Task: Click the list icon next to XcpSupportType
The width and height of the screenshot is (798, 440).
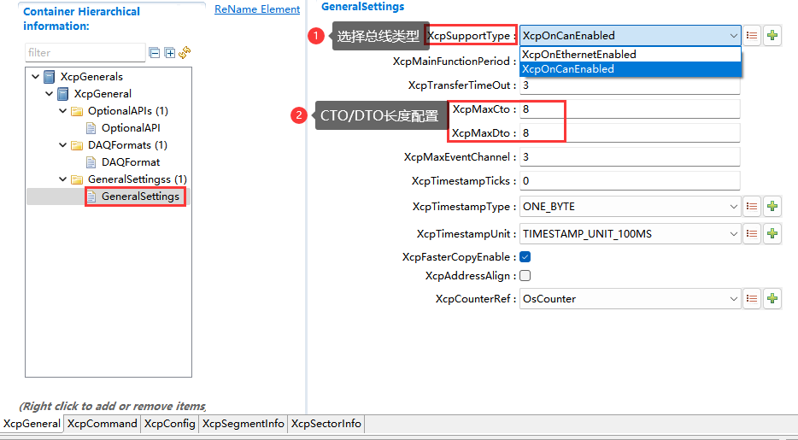Action: coord(752,35)
